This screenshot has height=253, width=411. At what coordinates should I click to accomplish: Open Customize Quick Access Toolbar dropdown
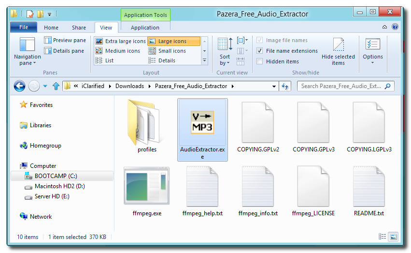pos(49,14)
